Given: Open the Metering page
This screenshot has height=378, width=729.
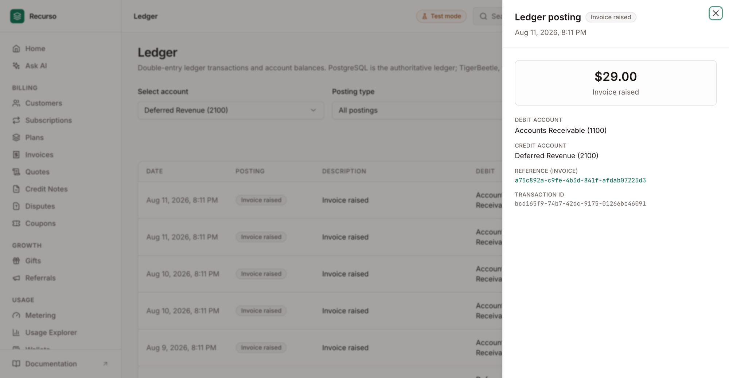Looking at the screenshot, I should (61, 315).
